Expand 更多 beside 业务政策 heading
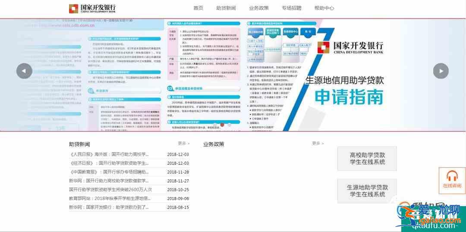466x232 pixels. click(318, 144)
